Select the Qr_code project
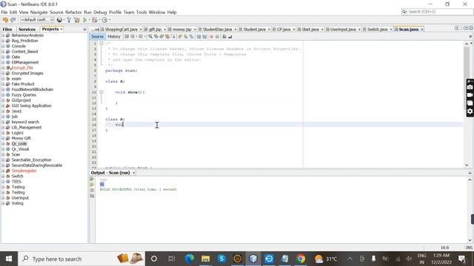The width and height of the screenshot is (474, 266). pos(19,143)
